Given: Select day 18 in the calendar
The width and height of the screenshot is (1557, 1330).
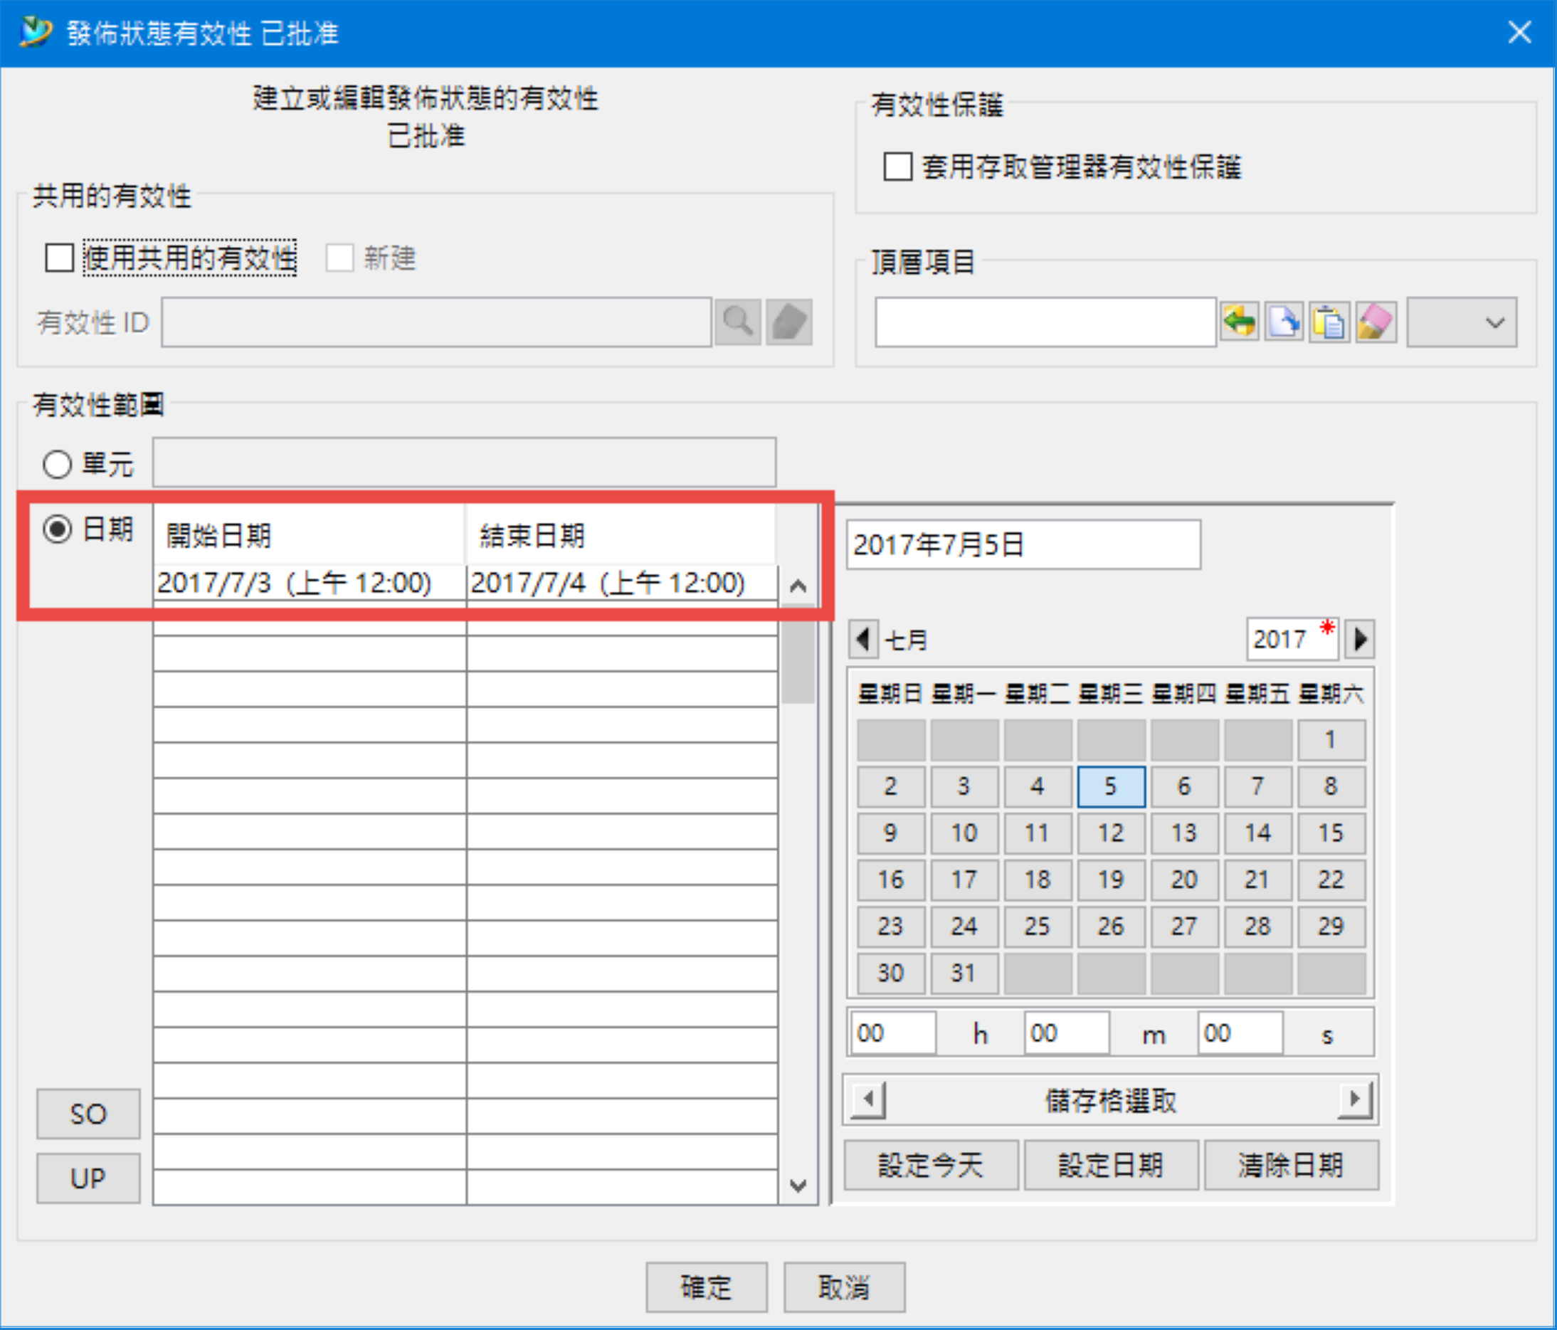Looking at the screenshot, I should (x=1037, y=879).
